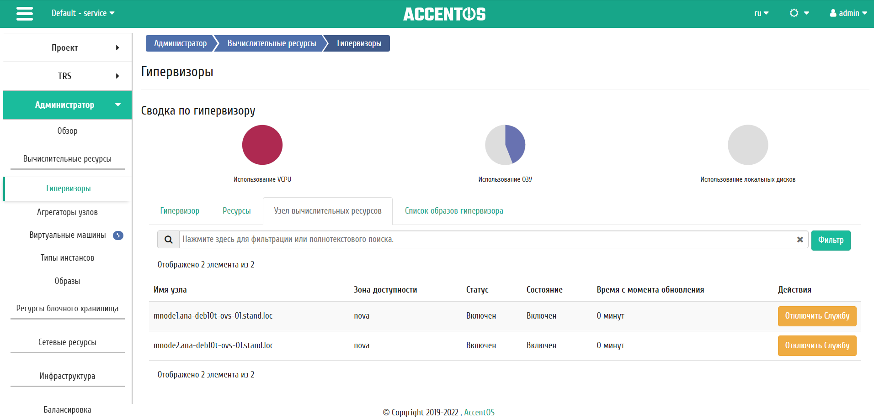Switch to the Список образов гипервизора tab
The height and width of the screenshot is (419, 874).
(454, 211)
